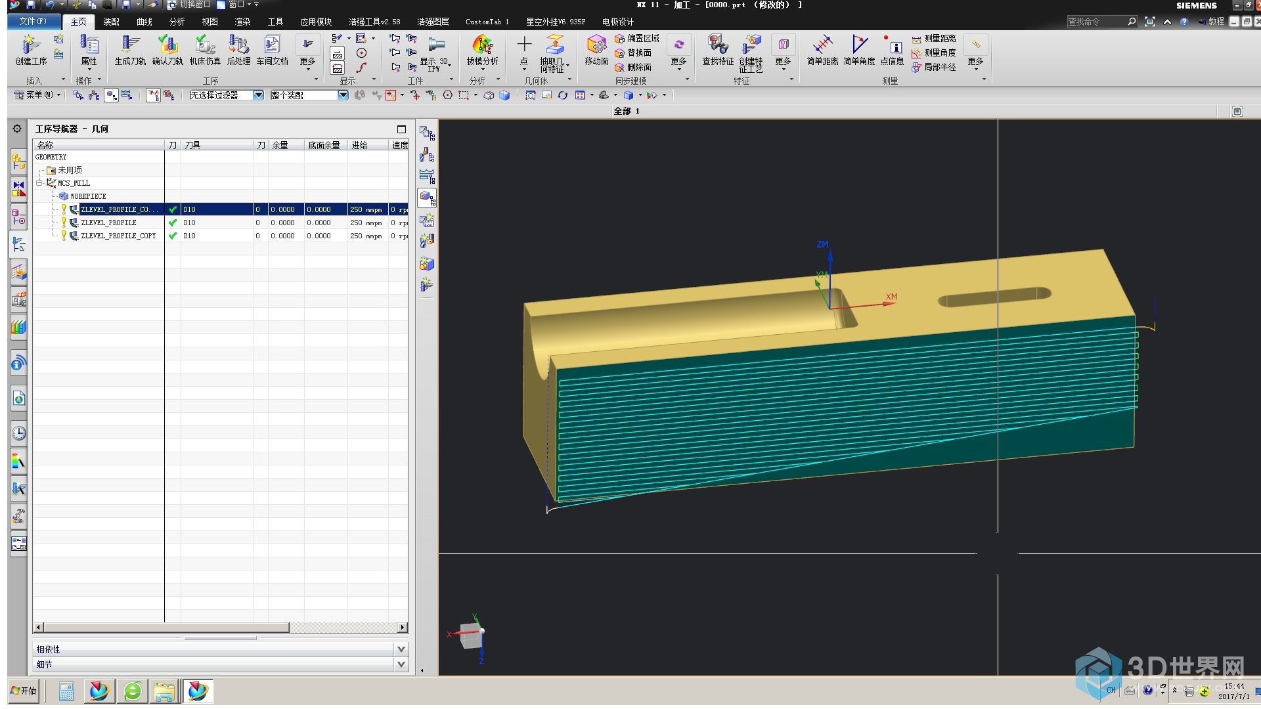Click Windows 开始 start button
Screen dimensions: 1261x709
[24, 691]
